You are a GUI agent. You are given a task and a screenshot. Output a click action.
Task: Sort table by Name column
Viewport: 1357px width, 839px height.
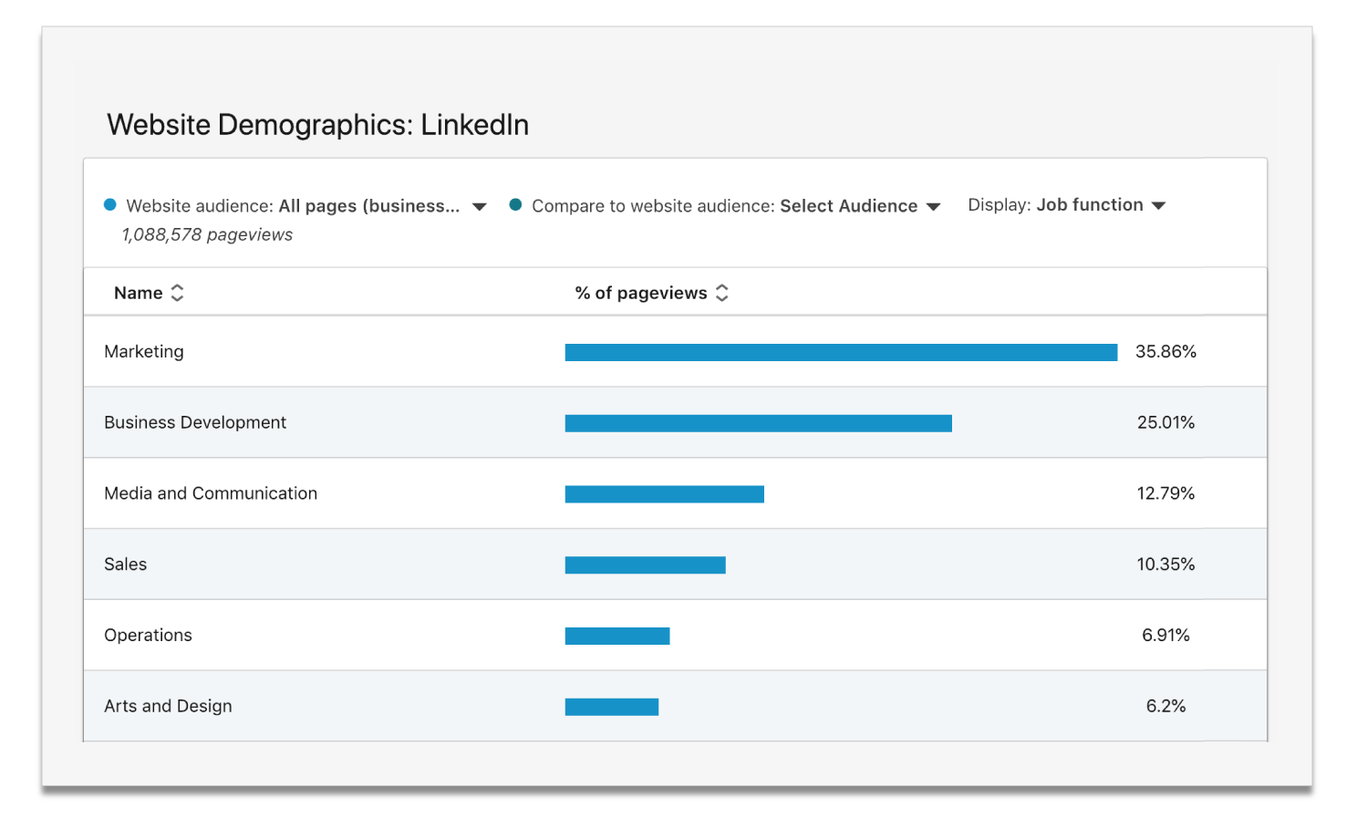149,293
